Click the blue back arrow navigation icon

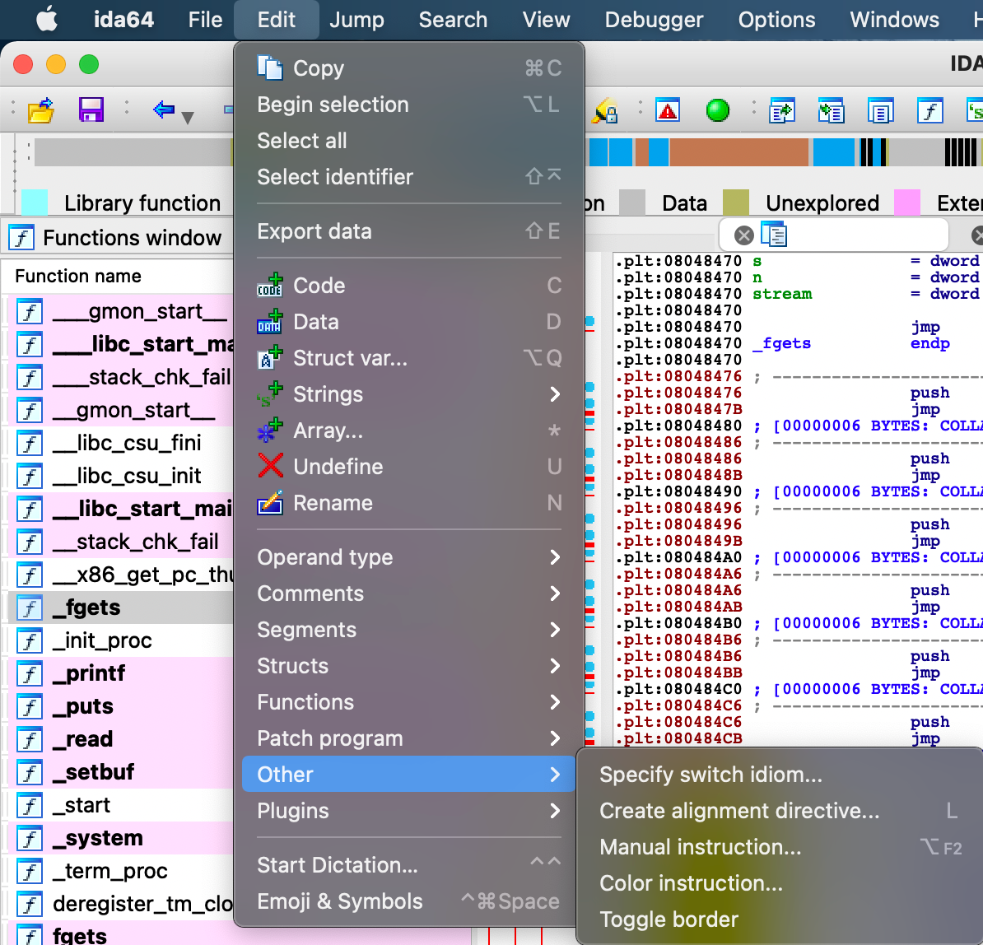(x=164, y=109)
